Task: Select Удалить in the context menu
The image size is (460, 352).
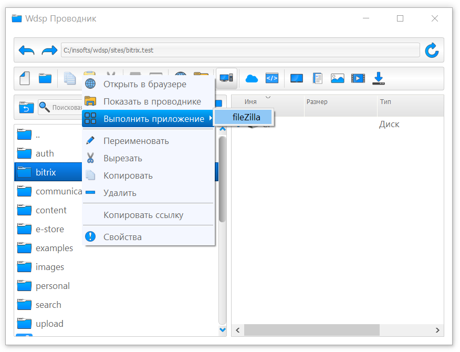Action: (x=148, y=193)
